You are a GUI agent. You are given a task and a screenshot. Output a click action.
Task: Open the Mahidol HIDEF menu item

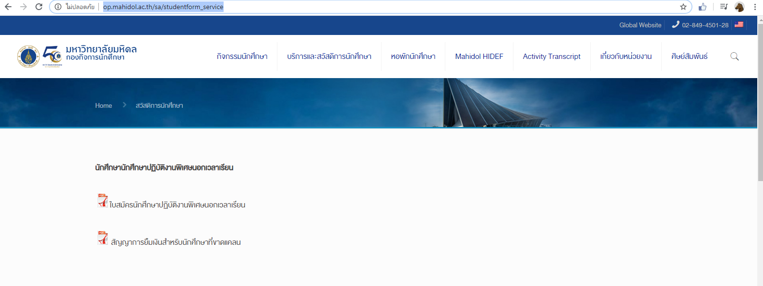click(x=479, y=57)
